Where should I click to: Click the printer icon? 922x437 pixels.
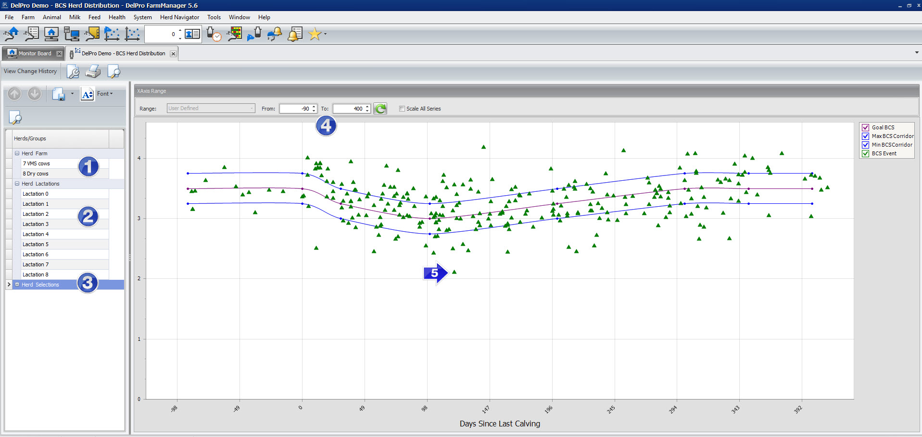(x=93, y=72)
